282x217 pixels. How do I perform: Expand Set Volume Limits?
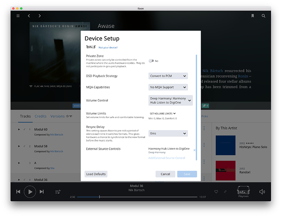click(x=162, y=114)
